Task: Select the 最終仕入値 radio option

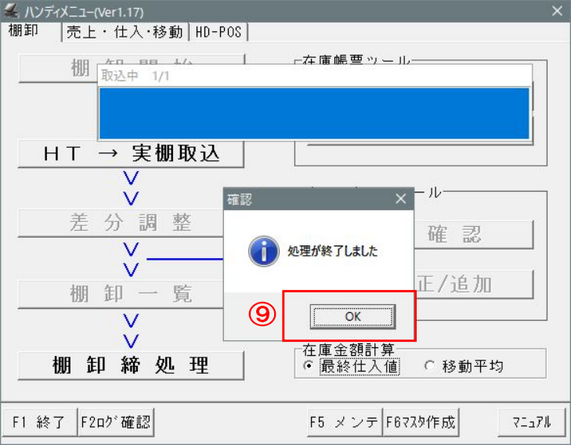Action: click(x=309, y=366)
